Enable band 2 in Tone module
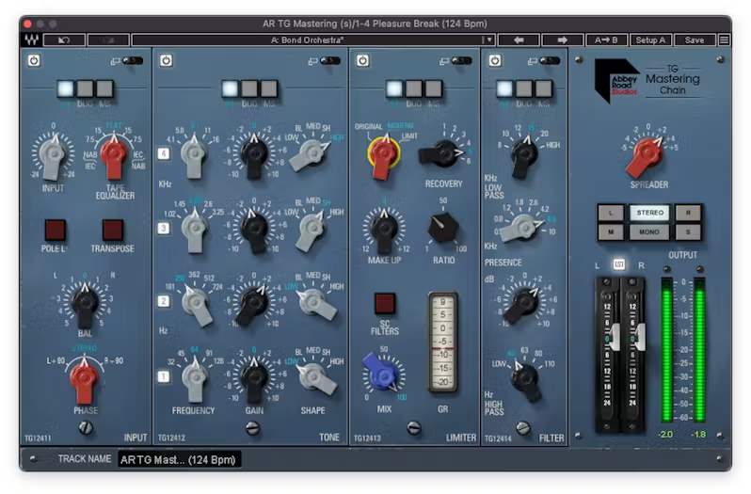Image resolution: width=751 pixels, height=494 pixels. click(164, 301)
